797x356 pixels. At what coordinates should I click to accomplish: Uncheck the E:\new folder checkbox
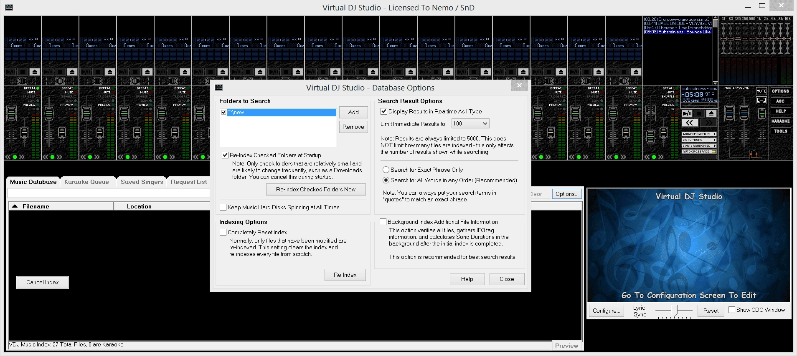(224, 112)
